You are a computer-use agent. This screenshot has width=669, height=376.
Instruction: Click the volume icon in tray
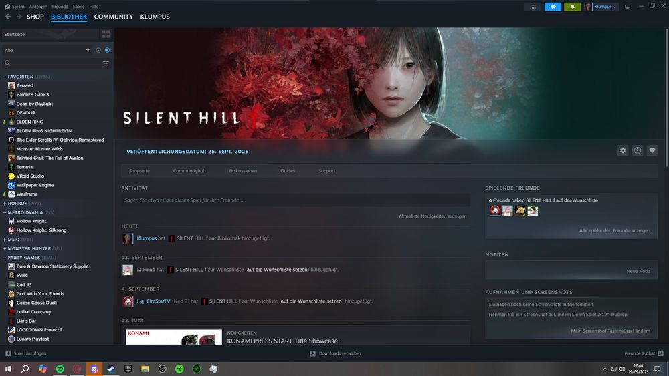(622, 369)
